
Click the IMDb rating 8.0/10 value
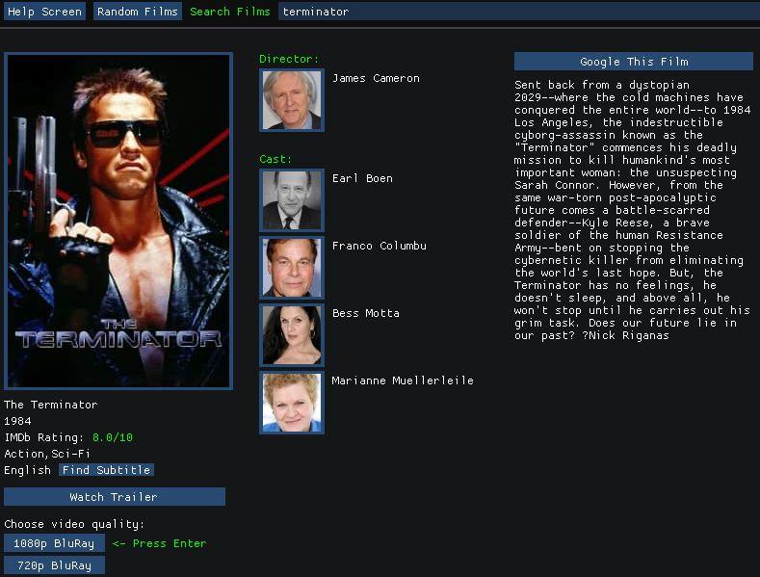click(x=113, y=437)
